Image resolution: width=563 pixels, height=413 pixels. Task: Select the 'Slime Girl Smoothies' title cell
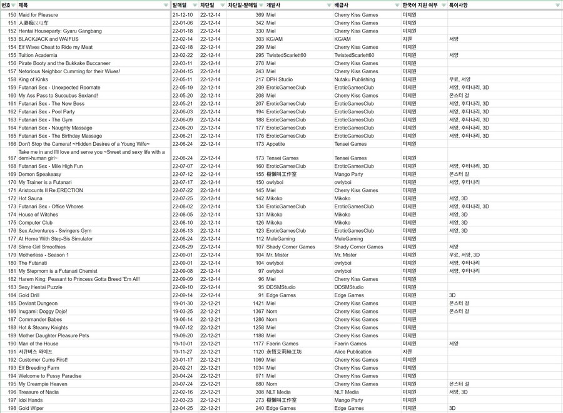tap(93, 247)
